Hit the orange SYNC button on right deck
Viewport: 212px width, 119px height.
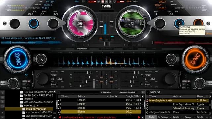coord(195,59)
